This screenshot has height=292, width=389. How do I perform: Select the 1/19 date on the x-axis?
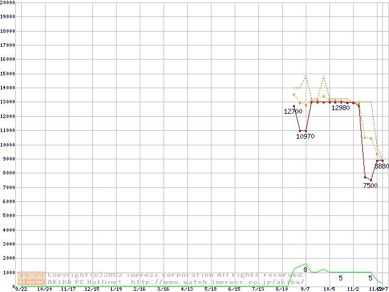(x=115, y=290)
